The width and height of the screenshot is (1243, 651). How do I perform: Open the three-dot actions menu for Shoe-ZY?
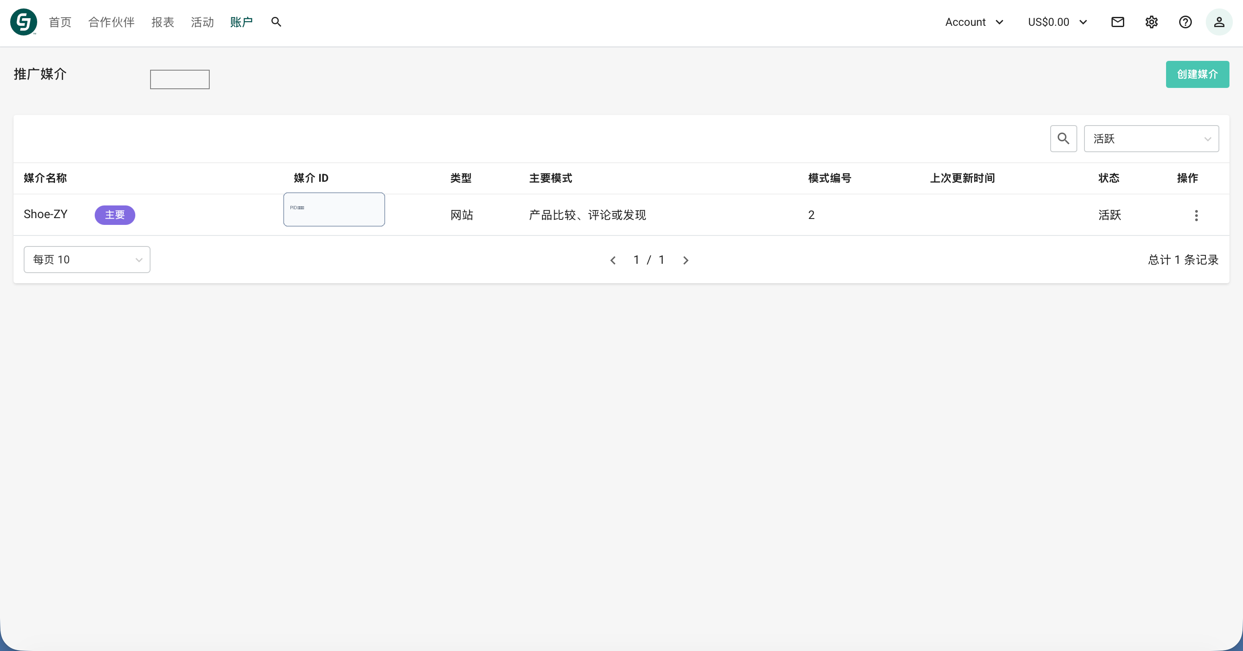[1196, 215]
